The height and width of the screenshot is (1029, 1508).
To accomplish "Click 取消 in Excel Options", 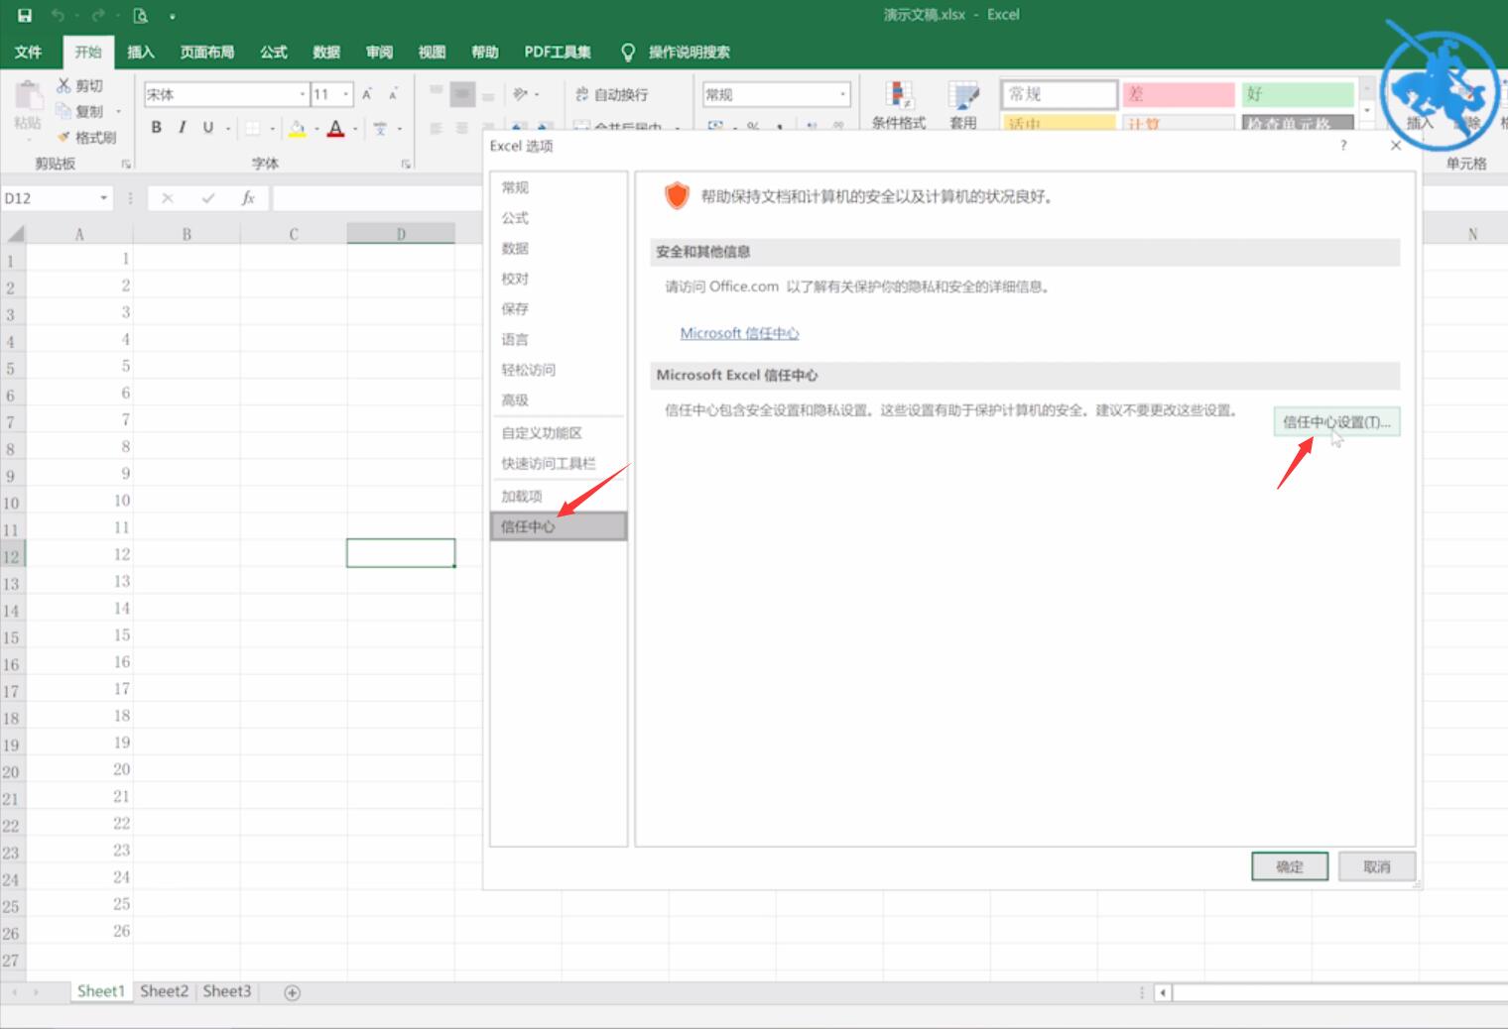I will 1377,867.
